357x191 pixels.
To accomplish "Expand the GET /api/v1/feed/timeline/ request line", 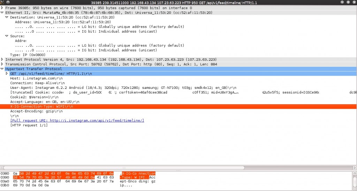I will point(7,74).
